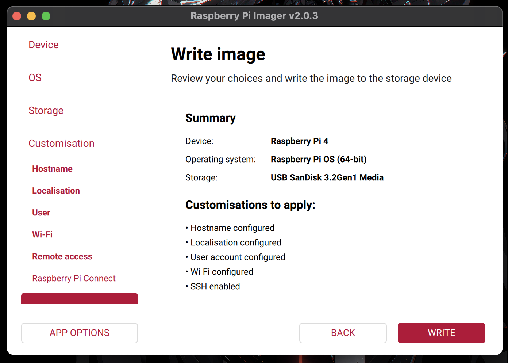Select the User customisation page
Screen dimensions: 508x363
(x=41, y=213)
